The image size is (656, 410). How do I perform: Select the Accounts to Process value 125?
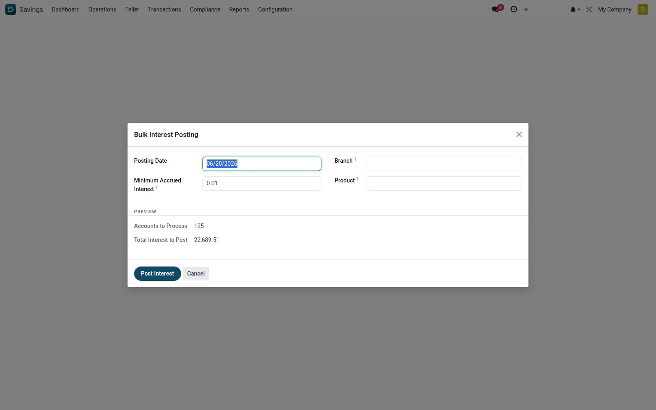[x=199, y=226]
